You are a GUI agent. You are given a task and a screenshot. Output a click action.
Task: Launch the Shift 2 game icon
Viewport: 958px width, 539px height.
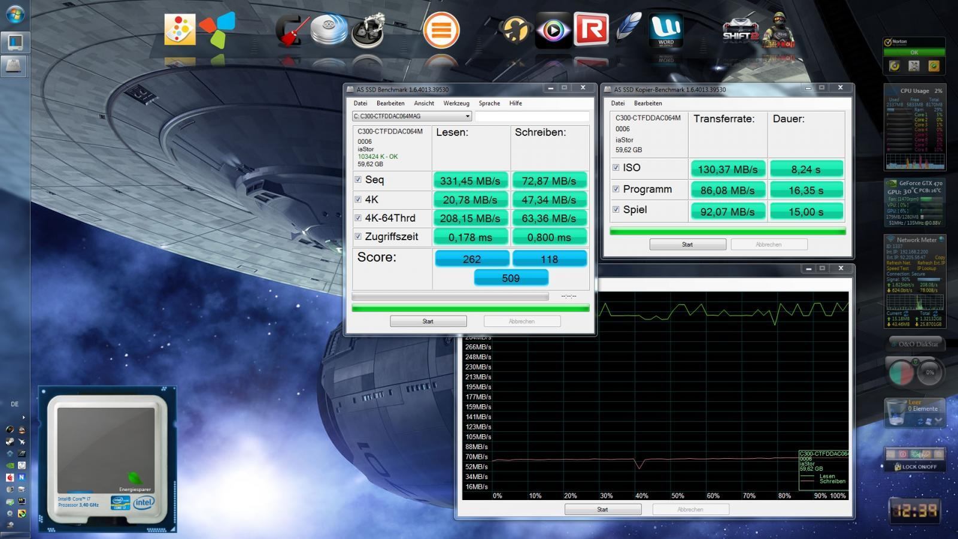740,30
